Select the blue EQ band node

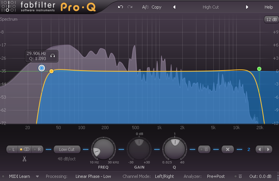pos(41,68)
